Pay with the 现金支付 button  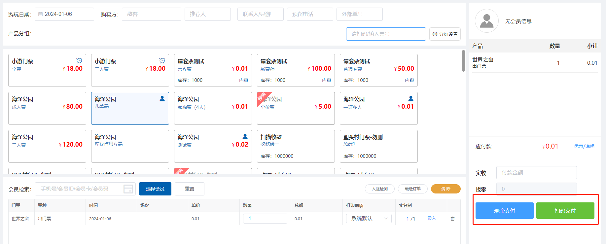click(x=504, y=211)
